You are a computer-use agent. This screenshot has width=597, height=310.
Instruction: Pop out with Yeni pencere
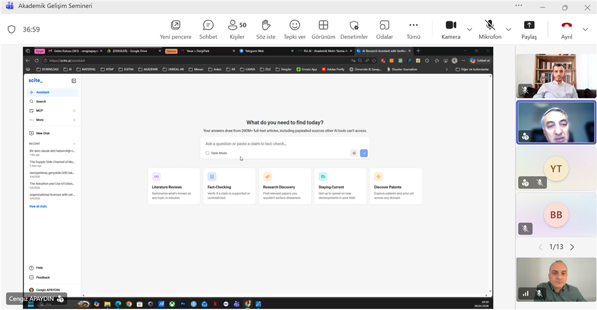[175, 29]
